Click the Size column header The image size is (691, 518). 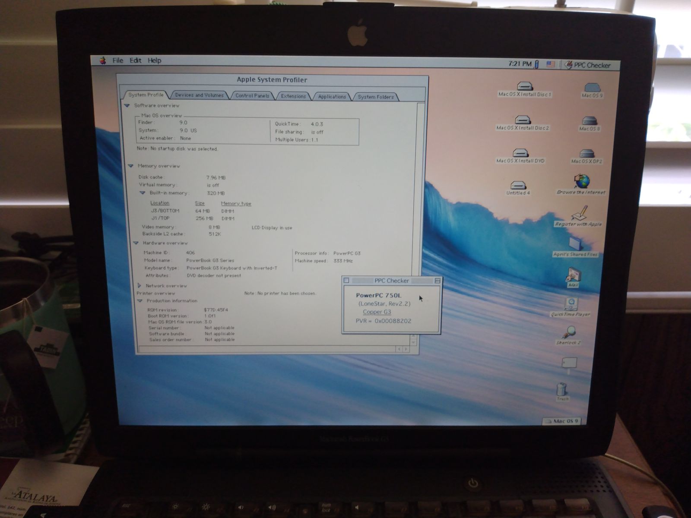click(200, 203)
